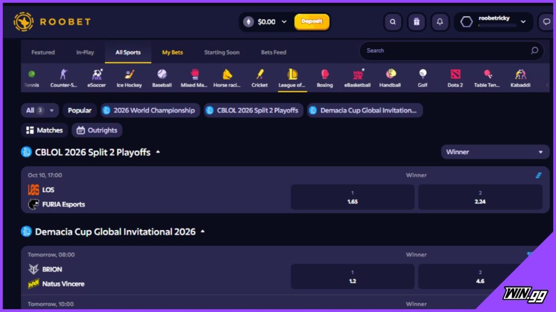The image size is (556, 312).
Task: Bet on BRION at odds 1.2
Action: pyautogui.click(x=352, y=277)
